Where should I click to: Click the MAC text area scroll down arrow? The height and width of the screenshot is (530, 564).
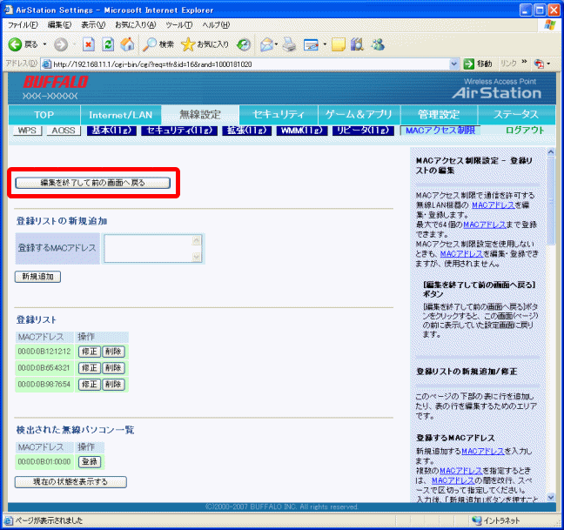point(197,257)
